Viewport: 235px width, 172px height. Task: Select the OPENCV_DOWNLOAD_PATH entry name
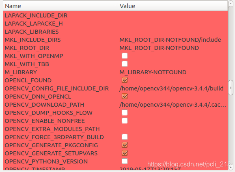44,105
